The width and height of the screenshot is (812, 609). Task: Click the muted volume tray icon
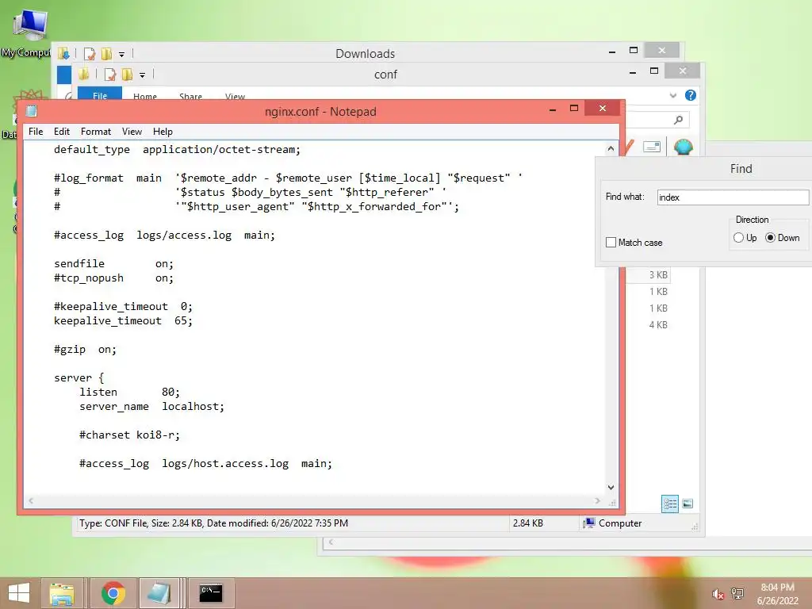click(x=718, y=594)
